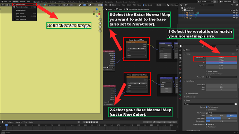This screenshot has width=239, height=134.
Task: Click the viewport camera view icon
Action: 100,27
